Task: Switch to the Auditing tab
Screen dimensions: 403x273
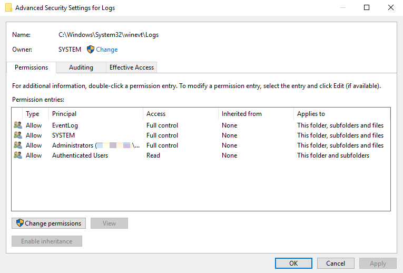Action: 81,67
